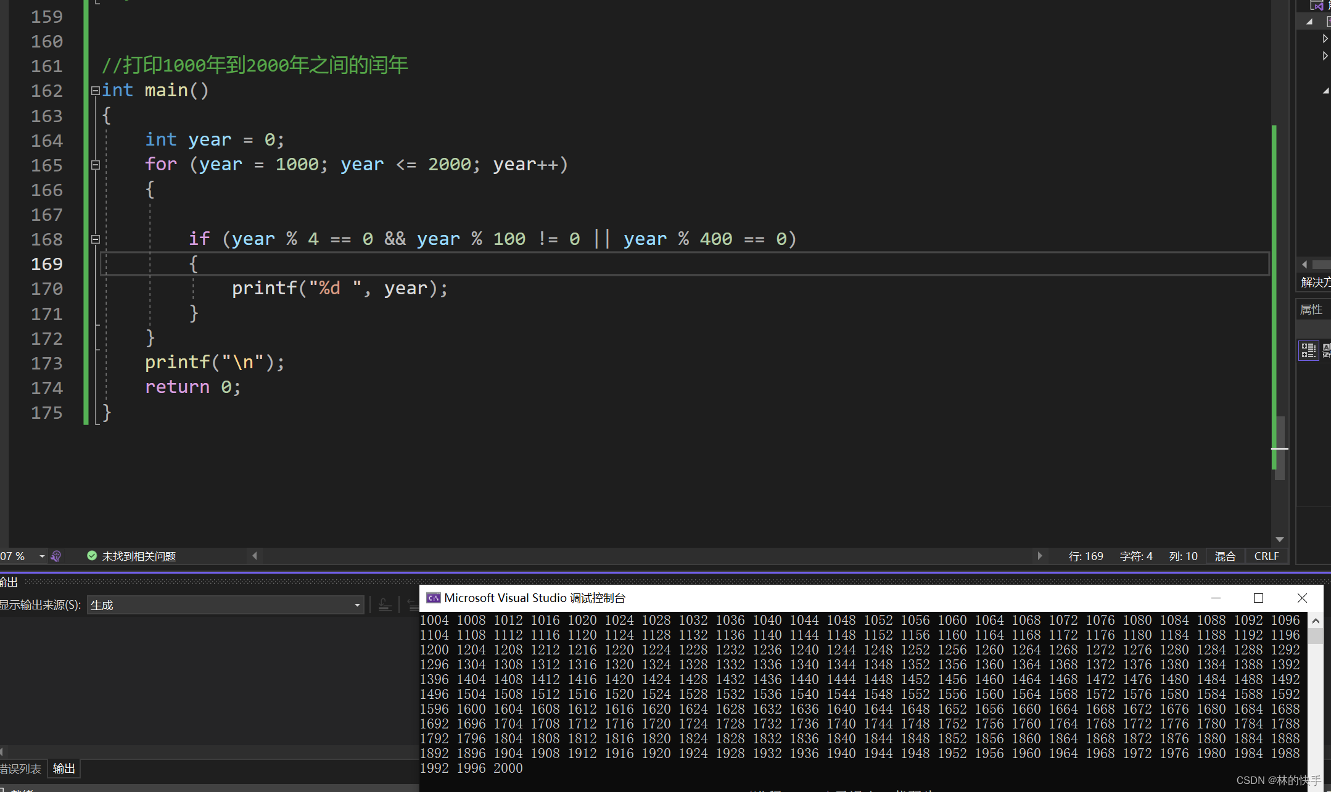
Task: Click the green checkmark no-issues indicator
Action: 92,556
